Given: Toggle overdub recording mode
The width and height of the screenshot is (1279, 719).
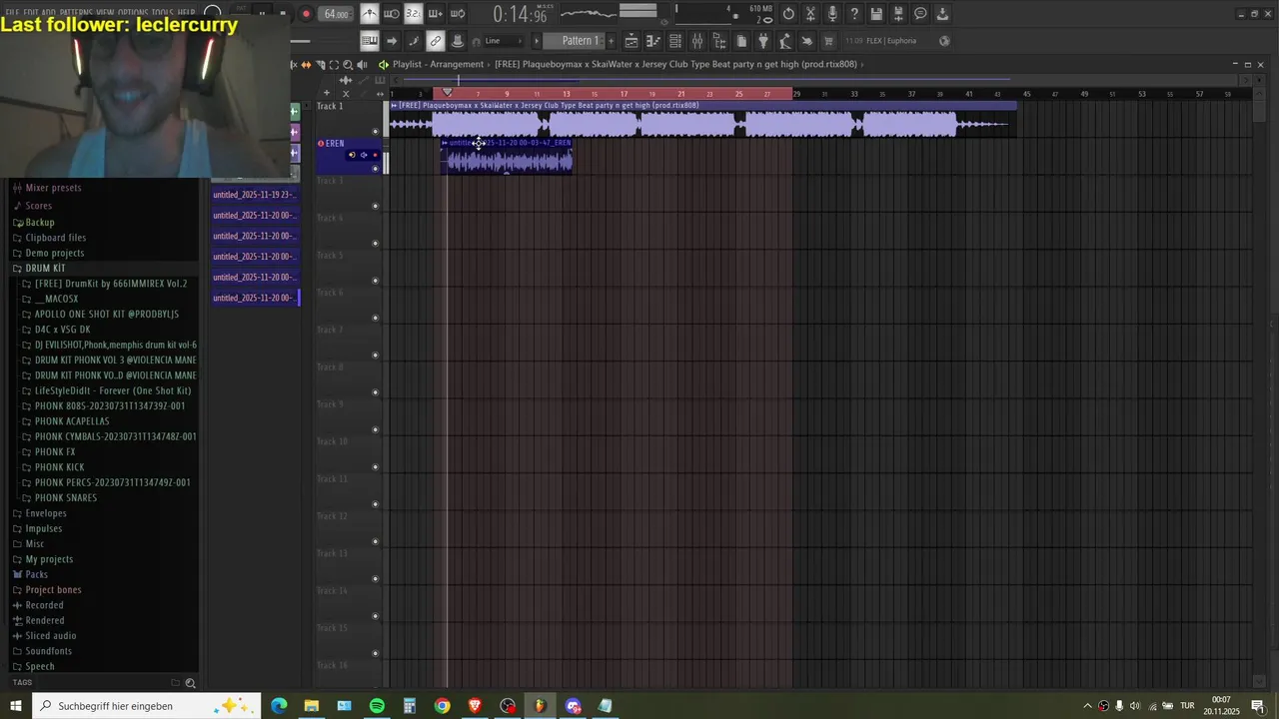Looking at the screenshot, I should coord(435,14).
